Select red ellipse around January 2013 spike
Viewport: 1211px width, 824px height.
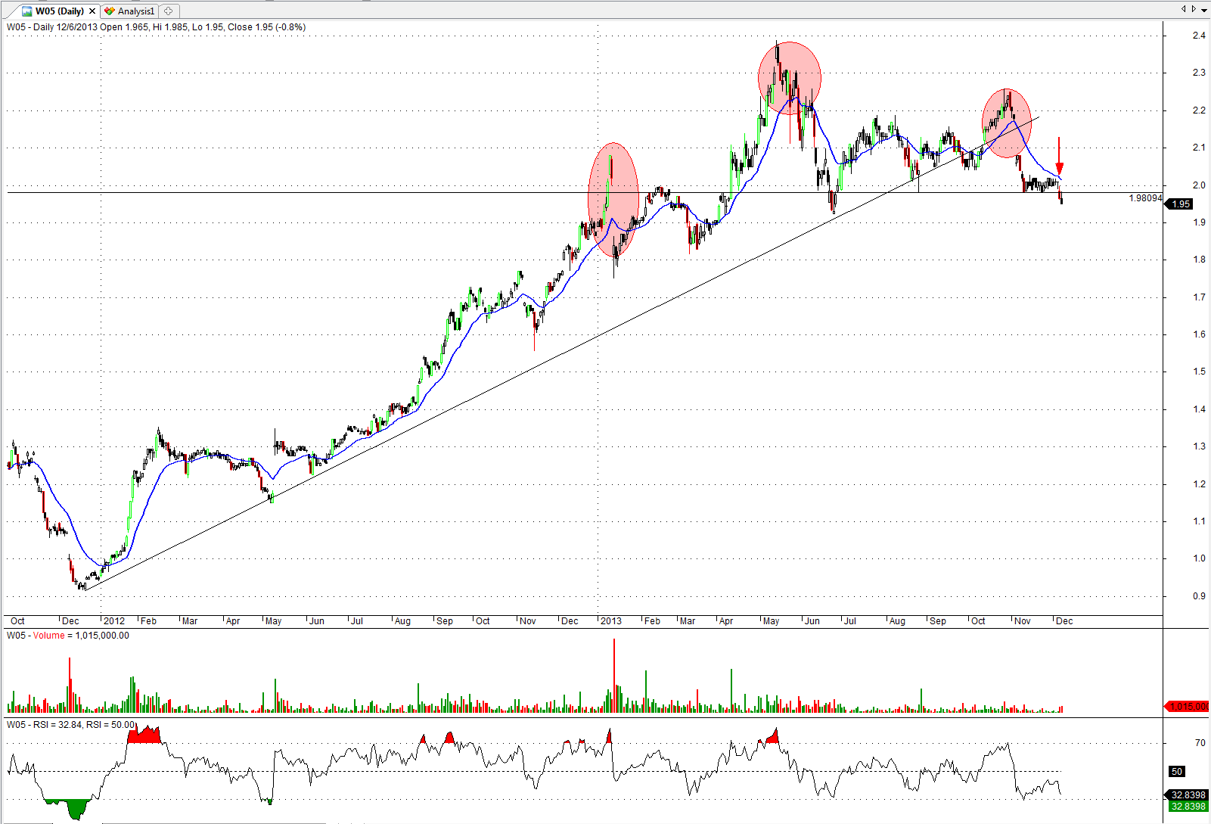[613, 200]
